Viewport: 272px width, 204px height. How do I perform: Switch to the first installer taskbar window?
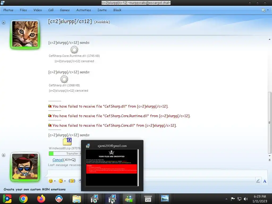pos(94,199)
